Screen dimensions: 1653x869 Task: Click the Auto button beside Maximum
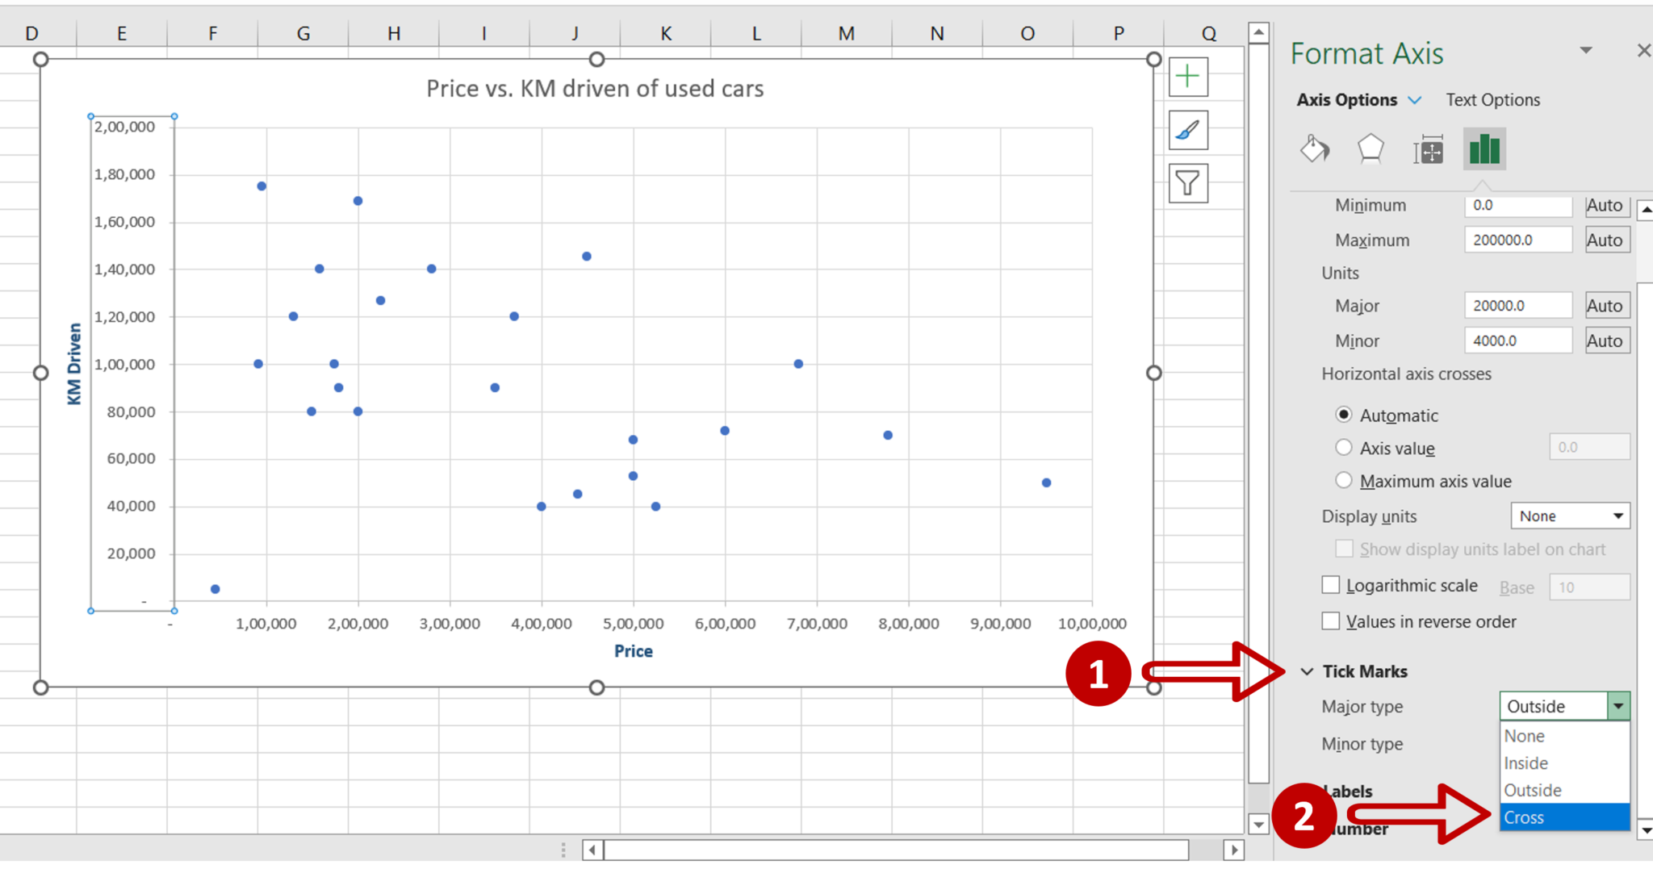pos(1606,240)
